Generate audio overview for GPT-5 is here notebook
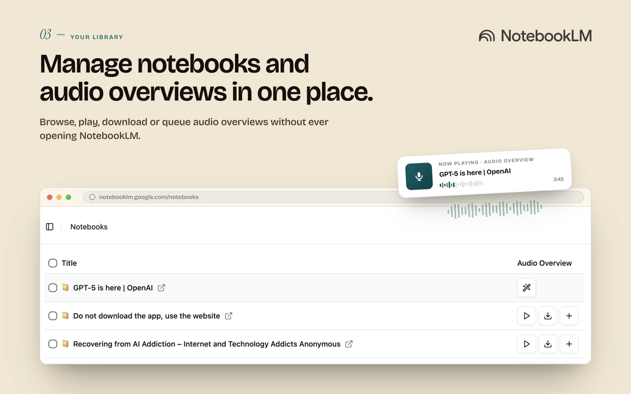Image resolution: width=631 pixels, height=394 pixels. point(526,288)
